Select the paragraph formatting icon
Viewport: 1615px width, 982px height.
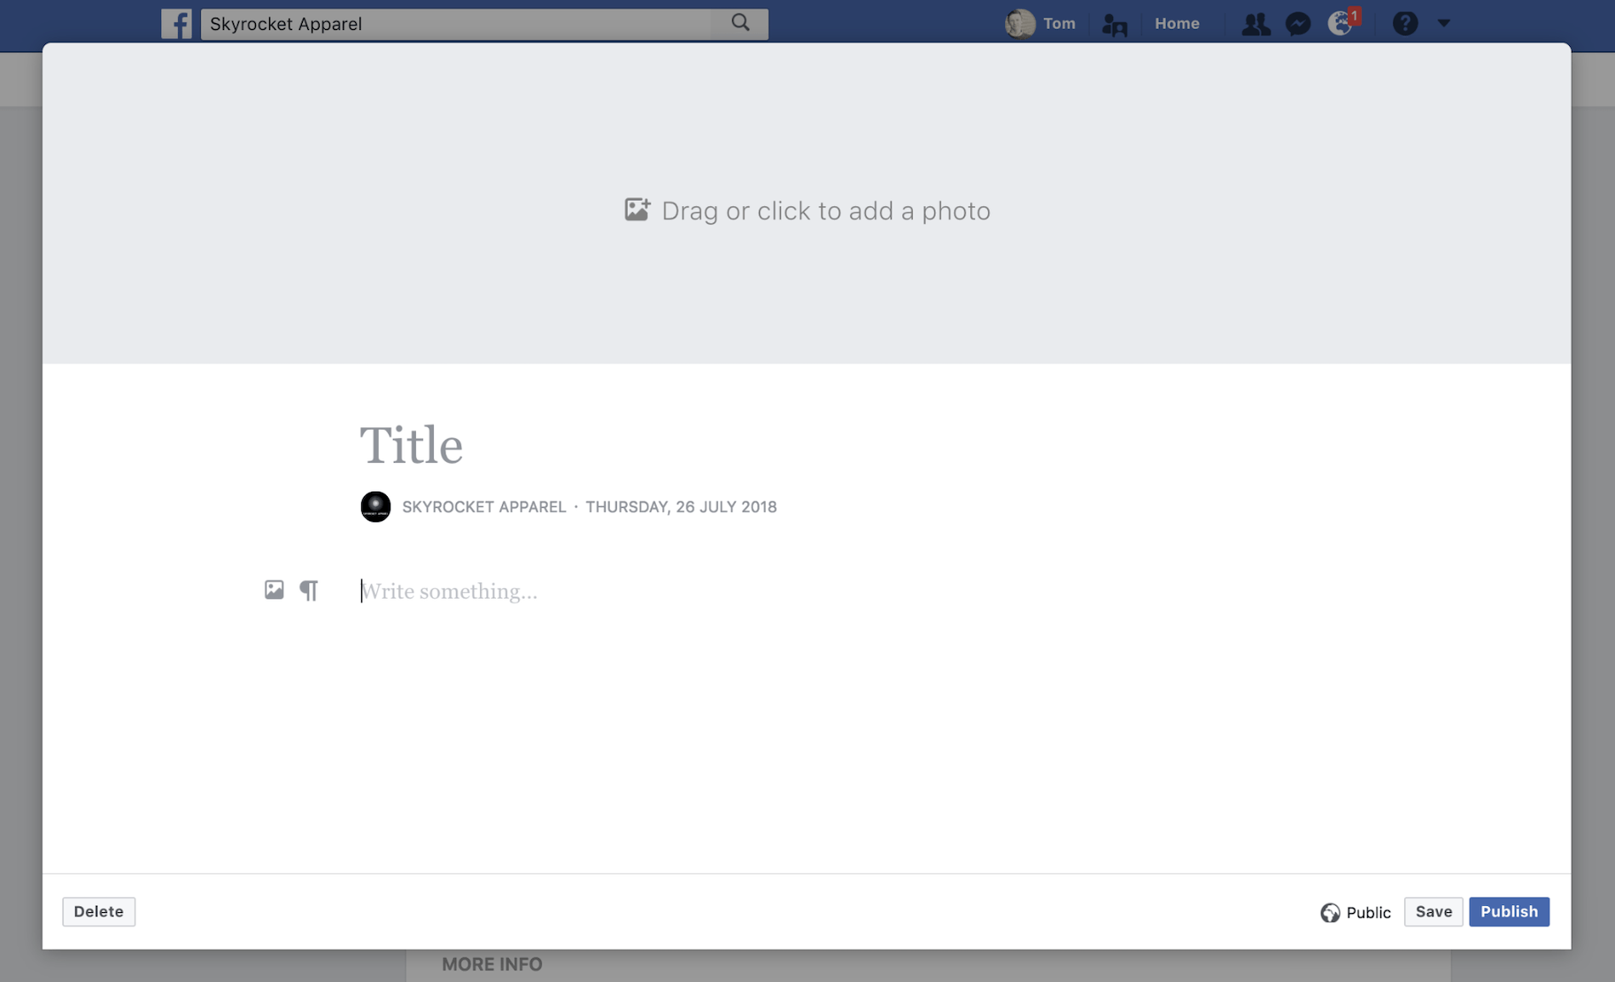click(309, 589)
